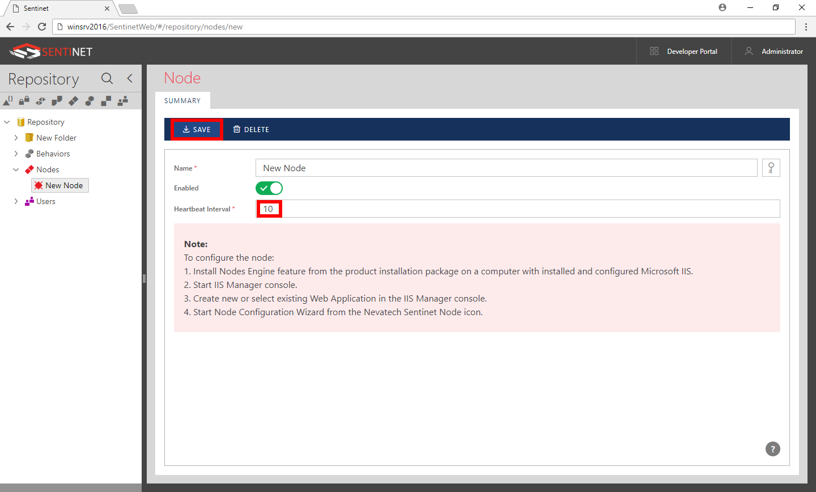Switch to the Sentinet browser tab
Viewport: 816px width, 492px height.
[x=59, y=9]
